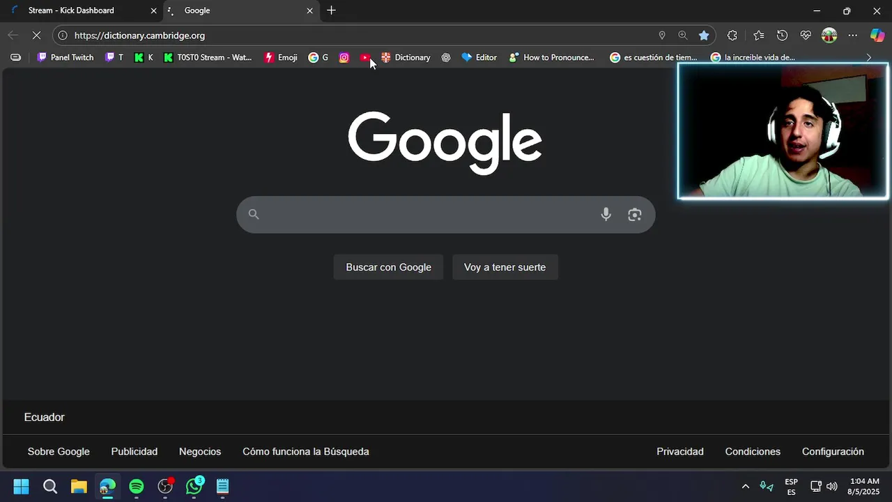Open the Twitch 'T' bookmark

click(114, 57)
